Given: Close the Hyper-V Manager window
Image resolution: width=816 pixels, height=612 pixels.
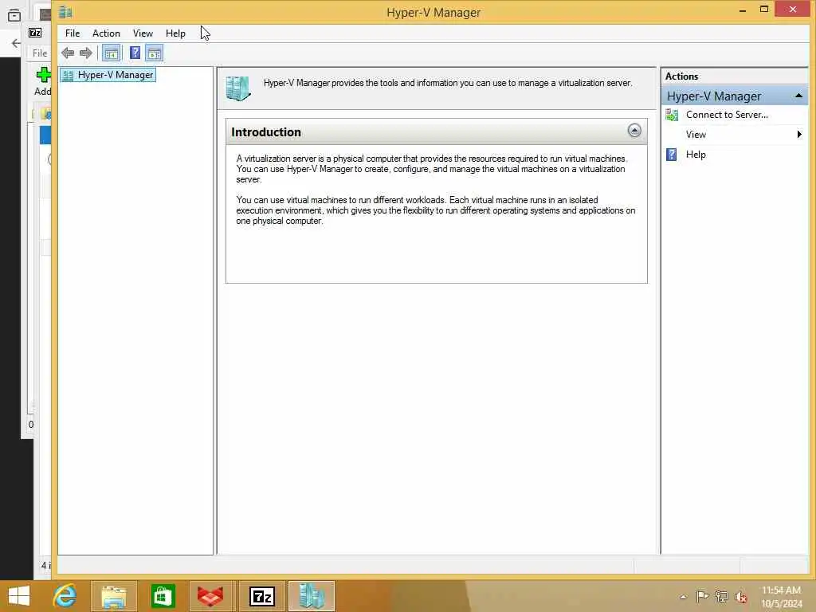Looking at the screenshot, I should click(792, 10).
